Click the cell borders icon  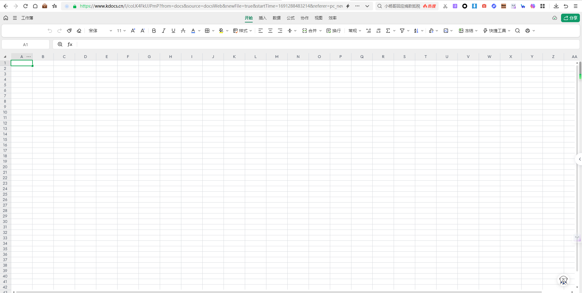(x=207, y=31)
